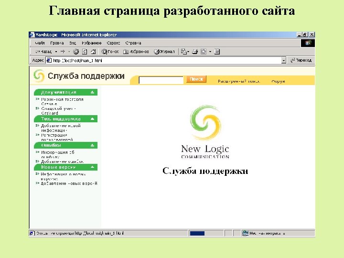
Task: Open the Правка menu
Action: tap(57, 43)
